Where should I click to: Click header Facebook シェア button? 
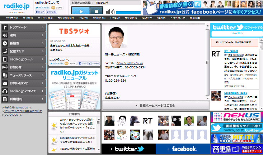pyautogui.click(x=40, y=12)
